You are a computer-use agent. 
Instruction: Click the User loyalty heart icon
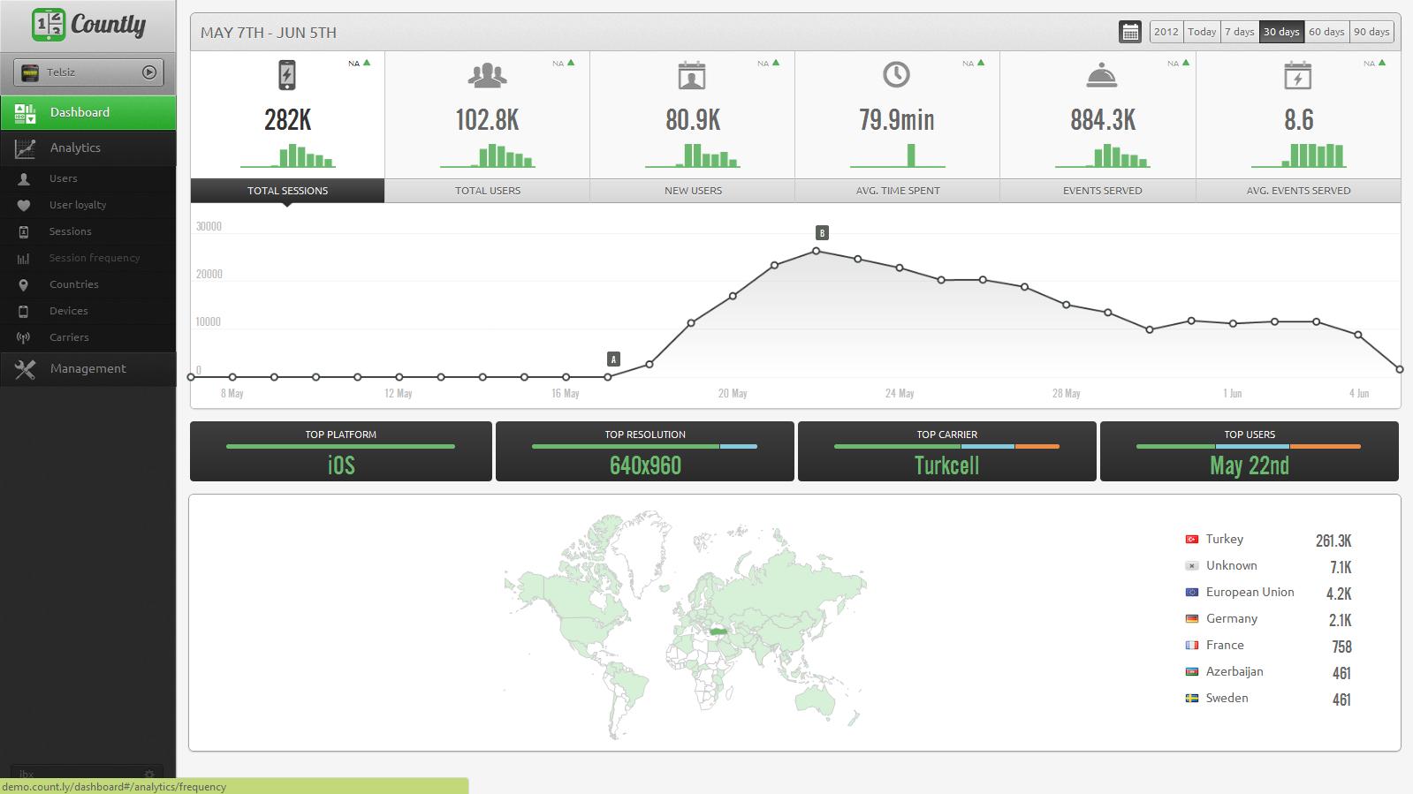(x=24, y=205)
